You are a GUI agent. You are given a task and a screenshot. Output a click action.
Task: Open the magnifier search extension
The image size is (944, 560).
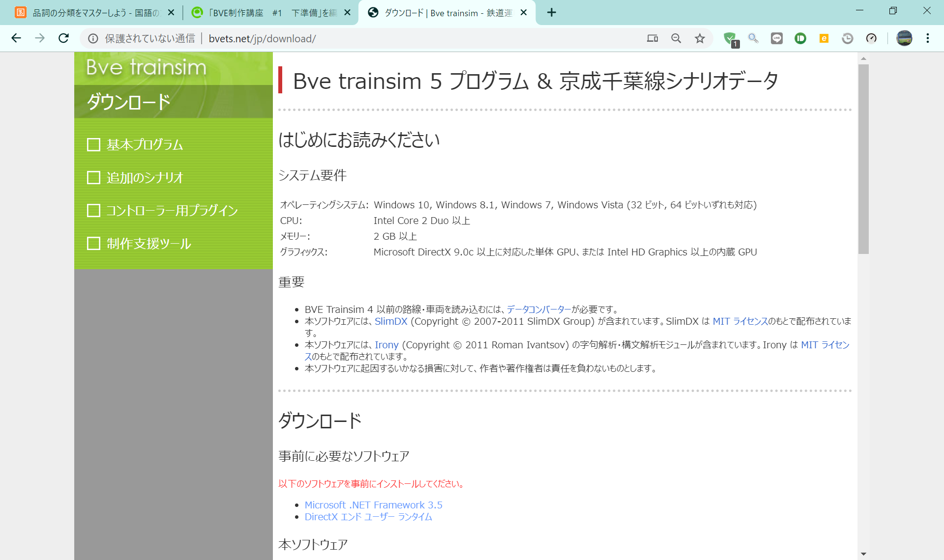pyautogui.click(x=753, y=38)
